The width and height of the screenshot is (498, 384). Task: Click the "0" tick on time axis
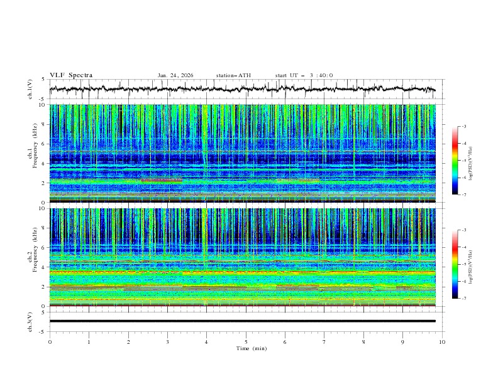coord(50,342)
